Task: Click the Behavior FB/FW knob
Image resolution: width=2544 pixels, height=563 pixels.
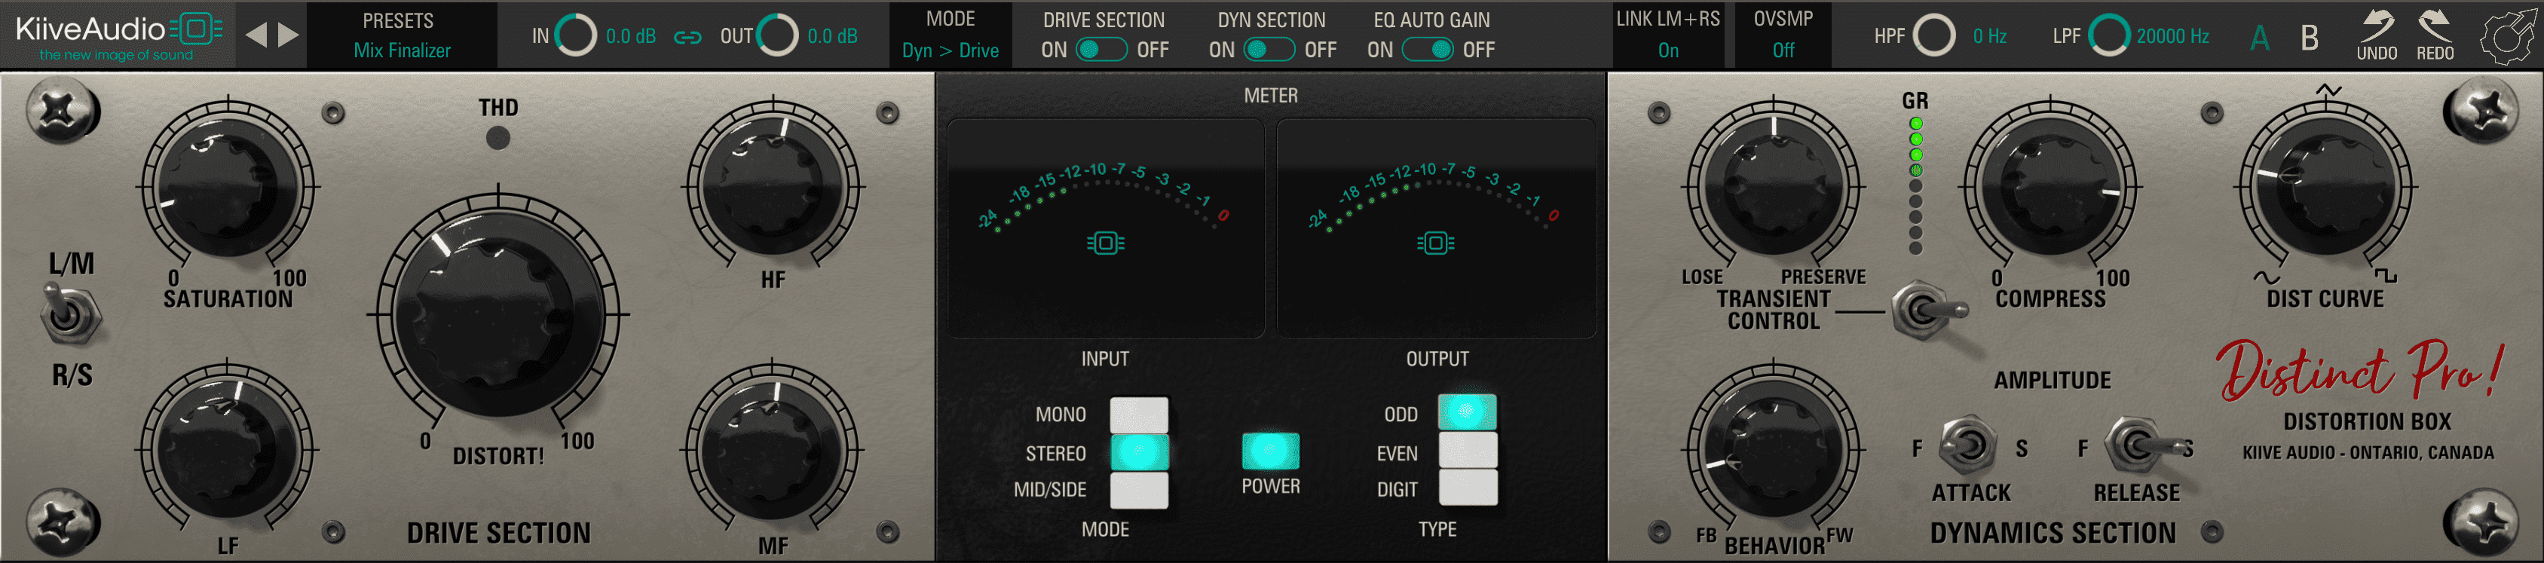Action: (1773, 449)
